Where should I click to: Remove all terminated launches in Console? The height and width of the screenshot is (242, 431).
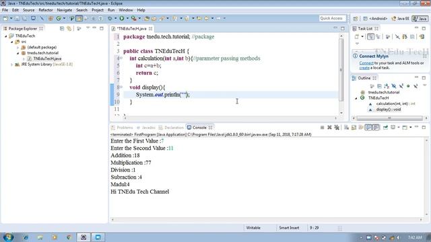(337, 128)
